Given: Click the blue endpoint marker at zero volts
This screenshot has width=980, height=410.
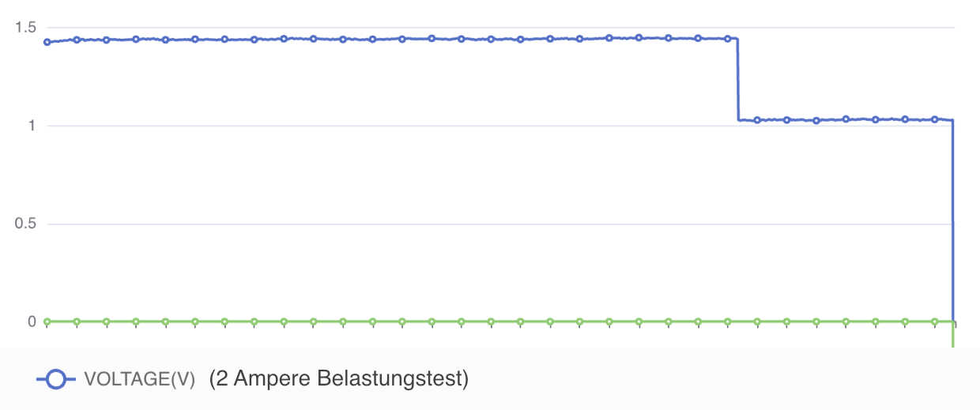Looking at the screenshot, I should (954, 322).
